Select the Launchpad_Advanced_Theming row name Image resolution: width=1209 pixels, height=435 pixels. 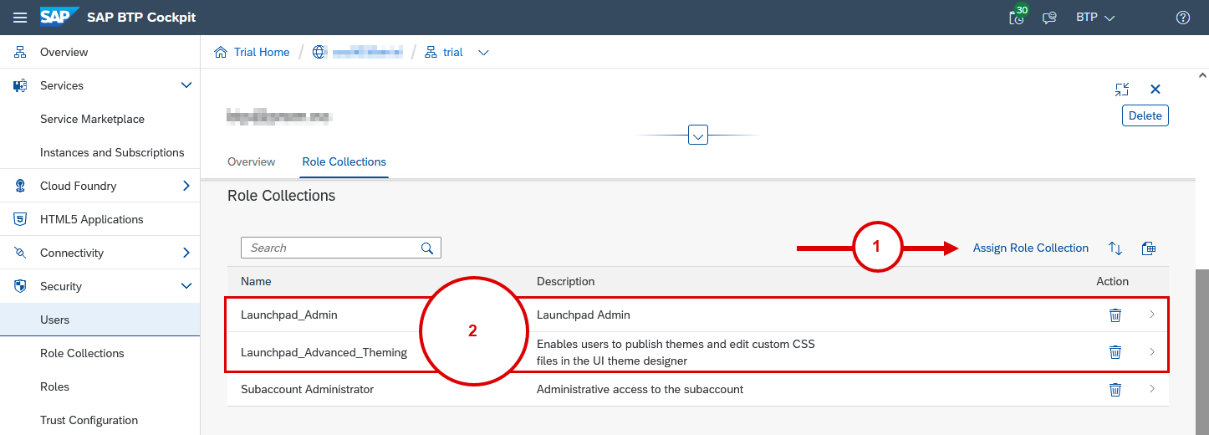click(324, 352)
